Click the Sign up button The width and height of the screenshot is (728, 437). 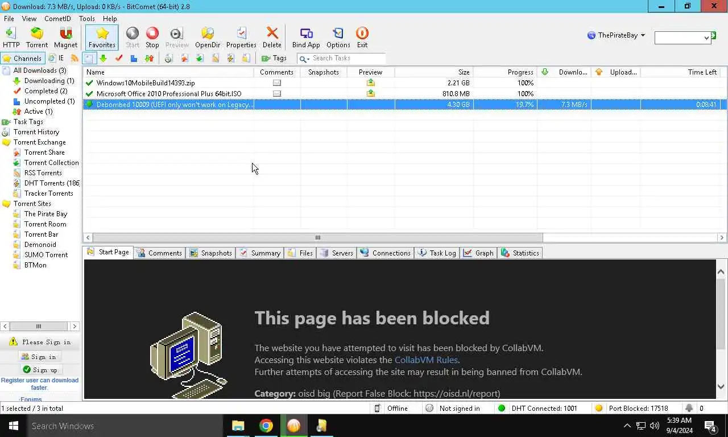(x=39, y=370)
